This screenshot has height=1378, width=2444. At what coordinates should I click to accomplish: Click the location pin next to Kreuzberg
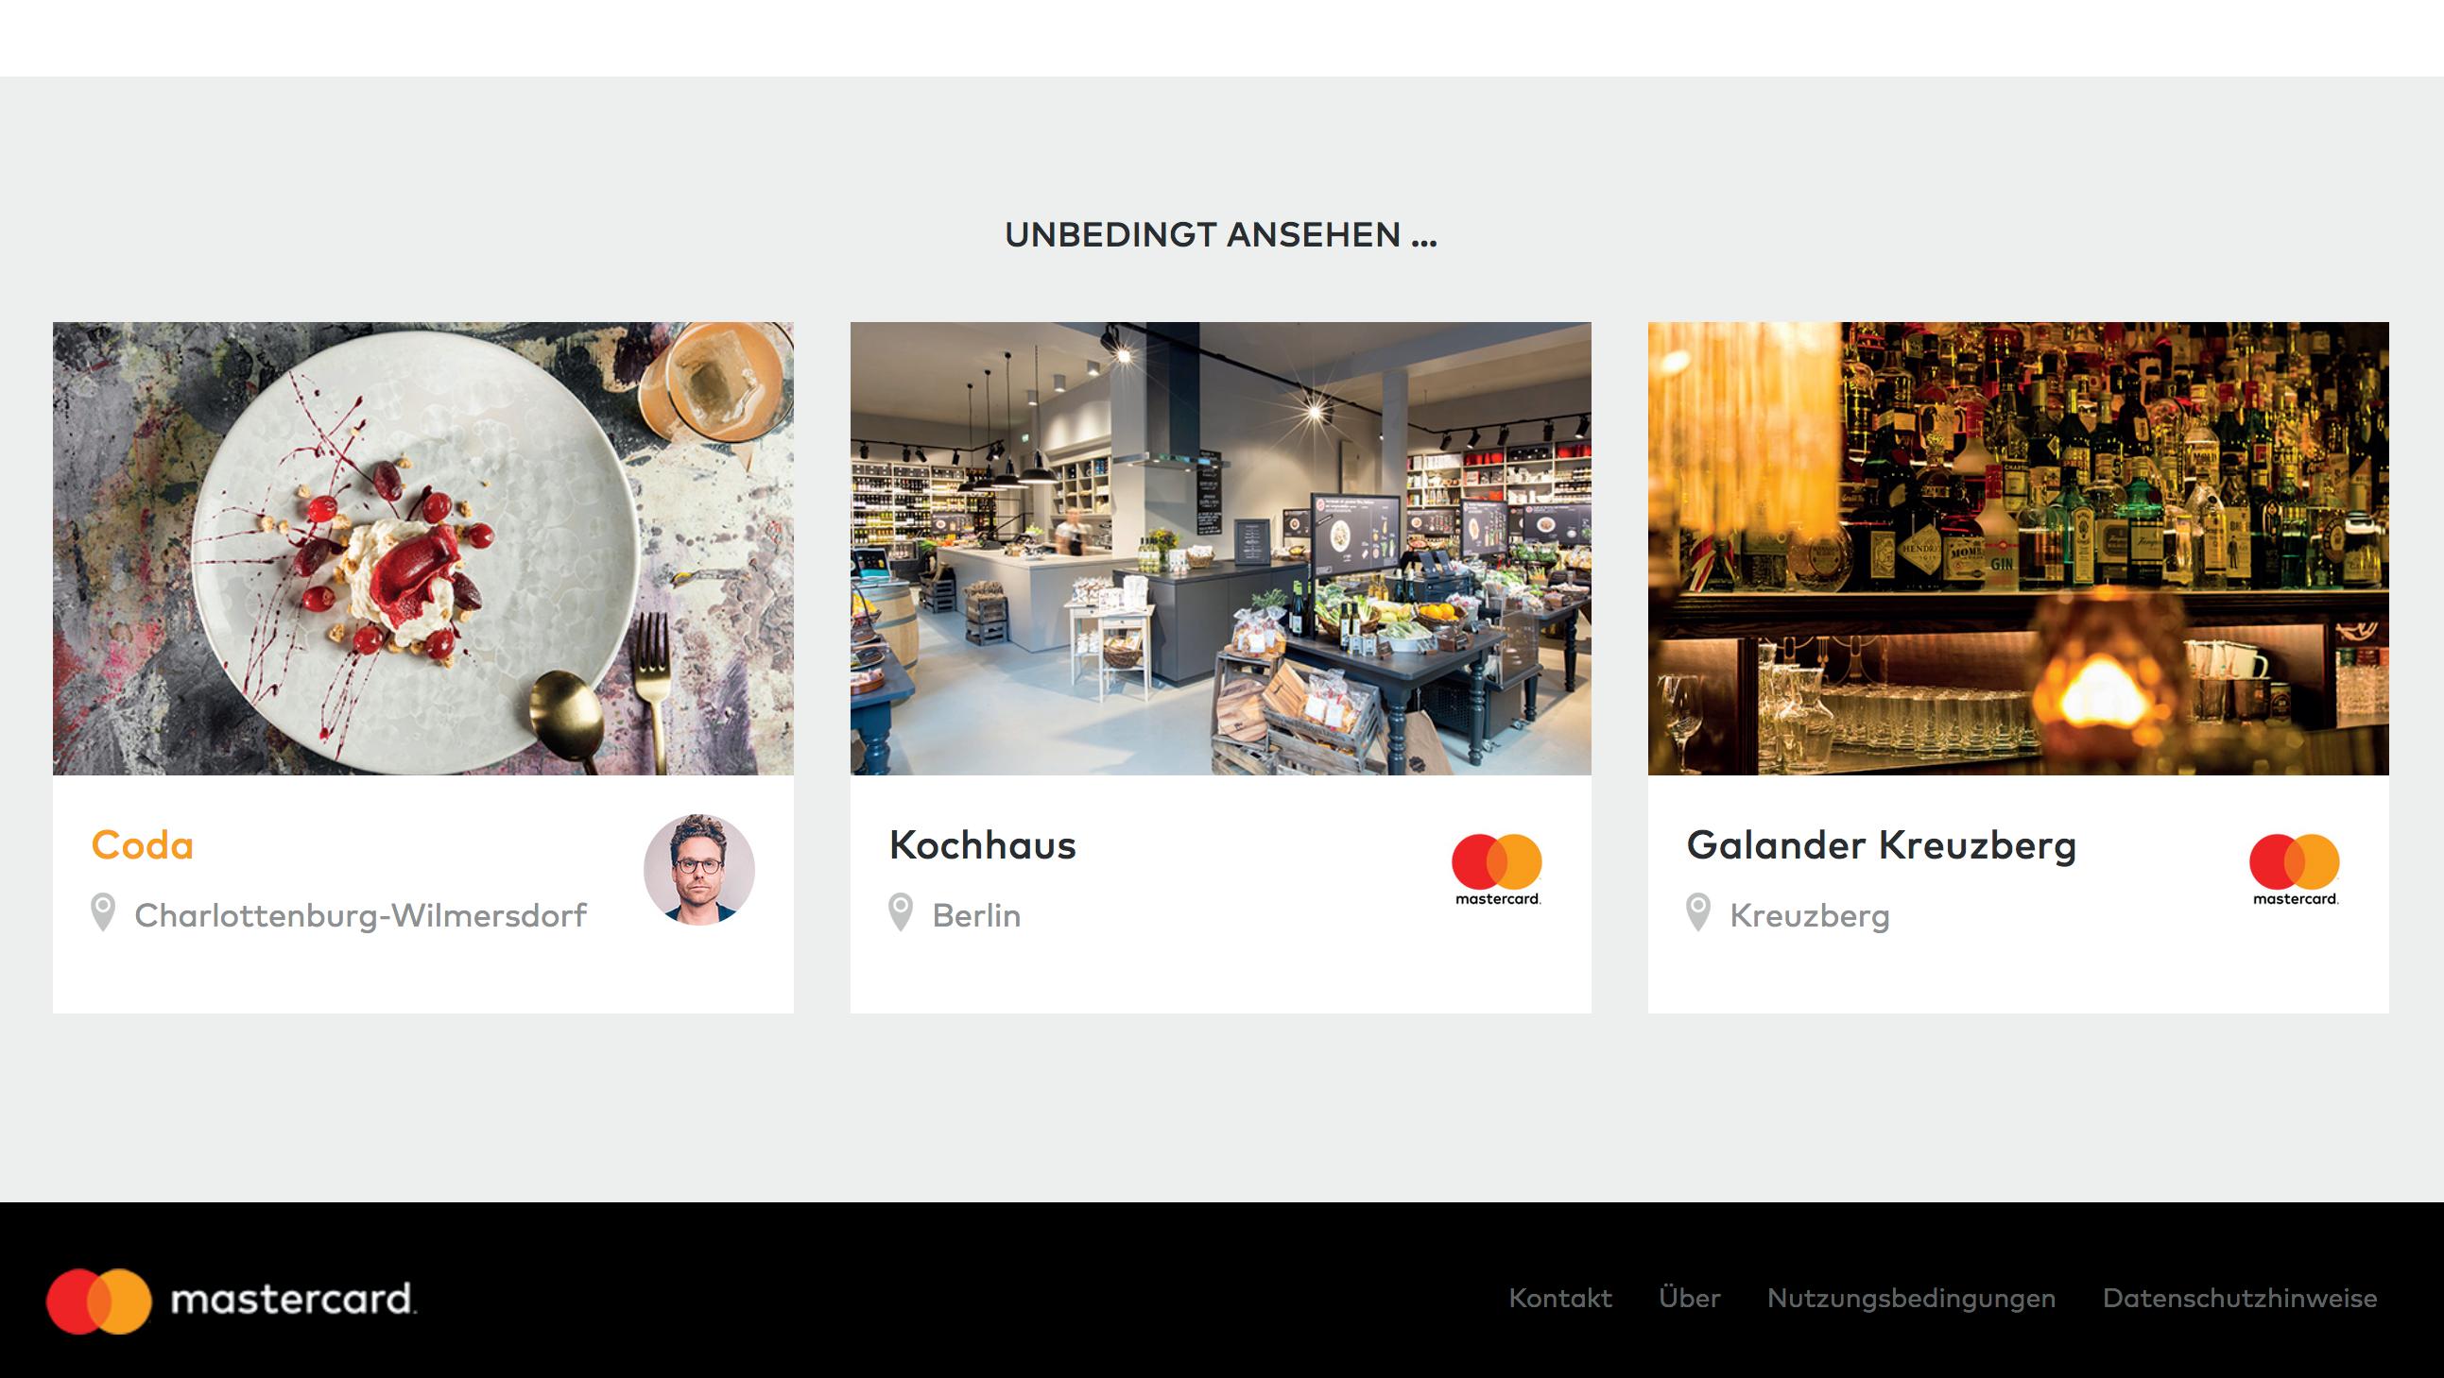point(1698,913)
